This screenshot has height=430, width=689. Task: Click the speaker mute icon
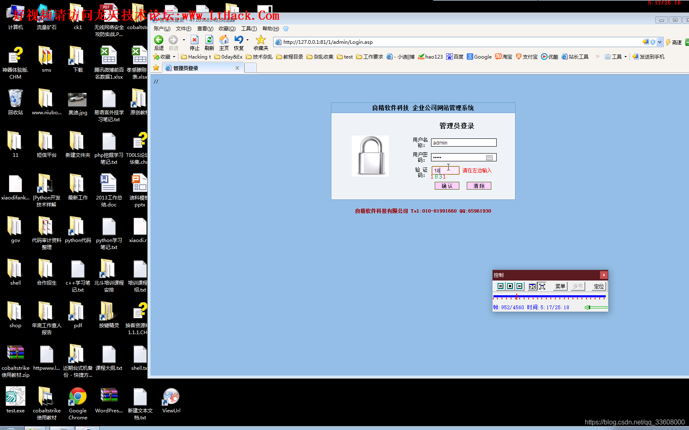[x=587, y=307]
